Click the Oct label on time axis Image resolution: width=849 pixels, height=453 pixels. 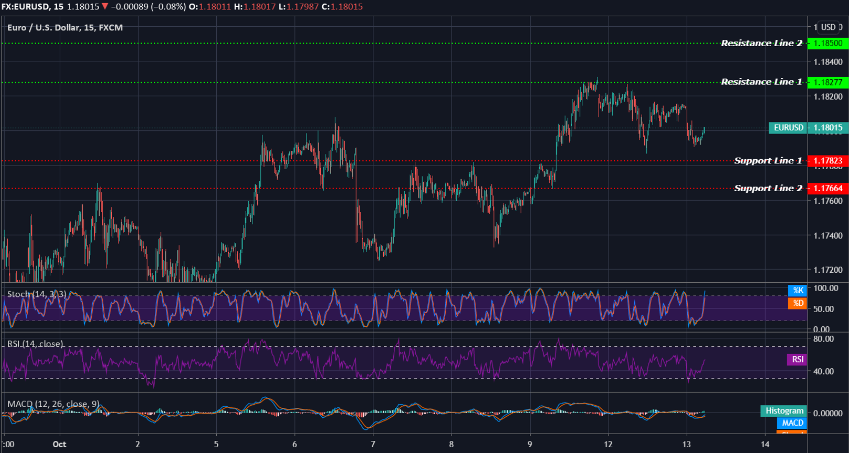pos(60,444)
